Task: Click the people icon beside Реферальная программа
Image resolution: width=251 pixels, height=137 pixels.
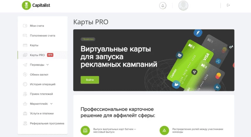Action: pyautogui.click(x=25, y=123)
